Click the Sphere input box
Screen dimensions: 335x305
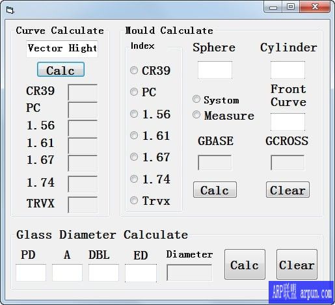pos(215,70)
